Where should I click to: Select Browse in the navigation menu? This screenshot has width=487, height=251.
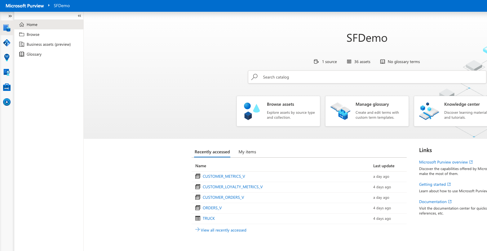point(33,35)
